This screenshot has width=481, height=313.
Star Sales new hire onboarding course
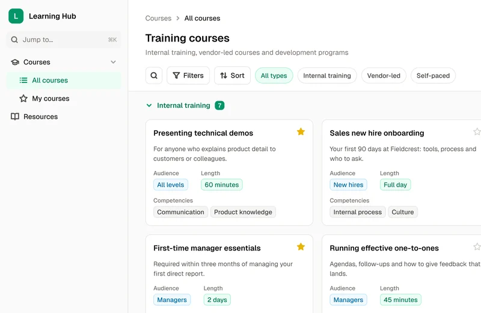point(477,132)
